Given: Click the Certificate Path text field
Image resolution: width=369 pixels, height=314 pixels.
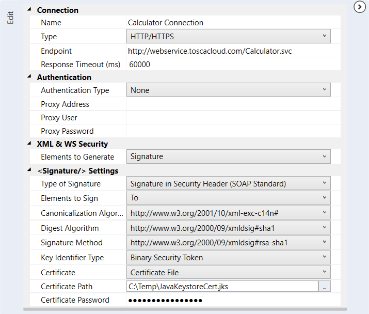Looking at the screenshot, I should [x=222, y=287].
